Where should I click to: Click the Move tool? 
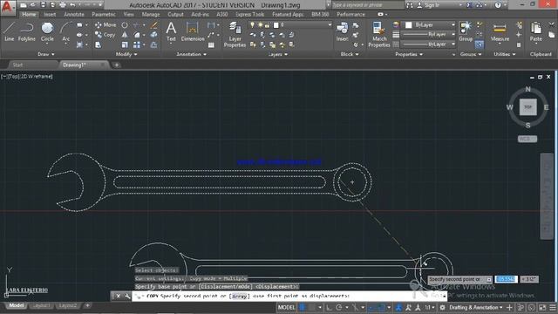click(x=105, y=25)
